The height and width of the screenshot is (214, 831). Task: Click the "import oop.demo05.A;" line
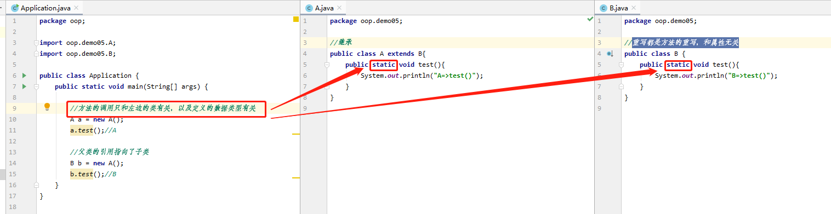[x=77, y=43]
